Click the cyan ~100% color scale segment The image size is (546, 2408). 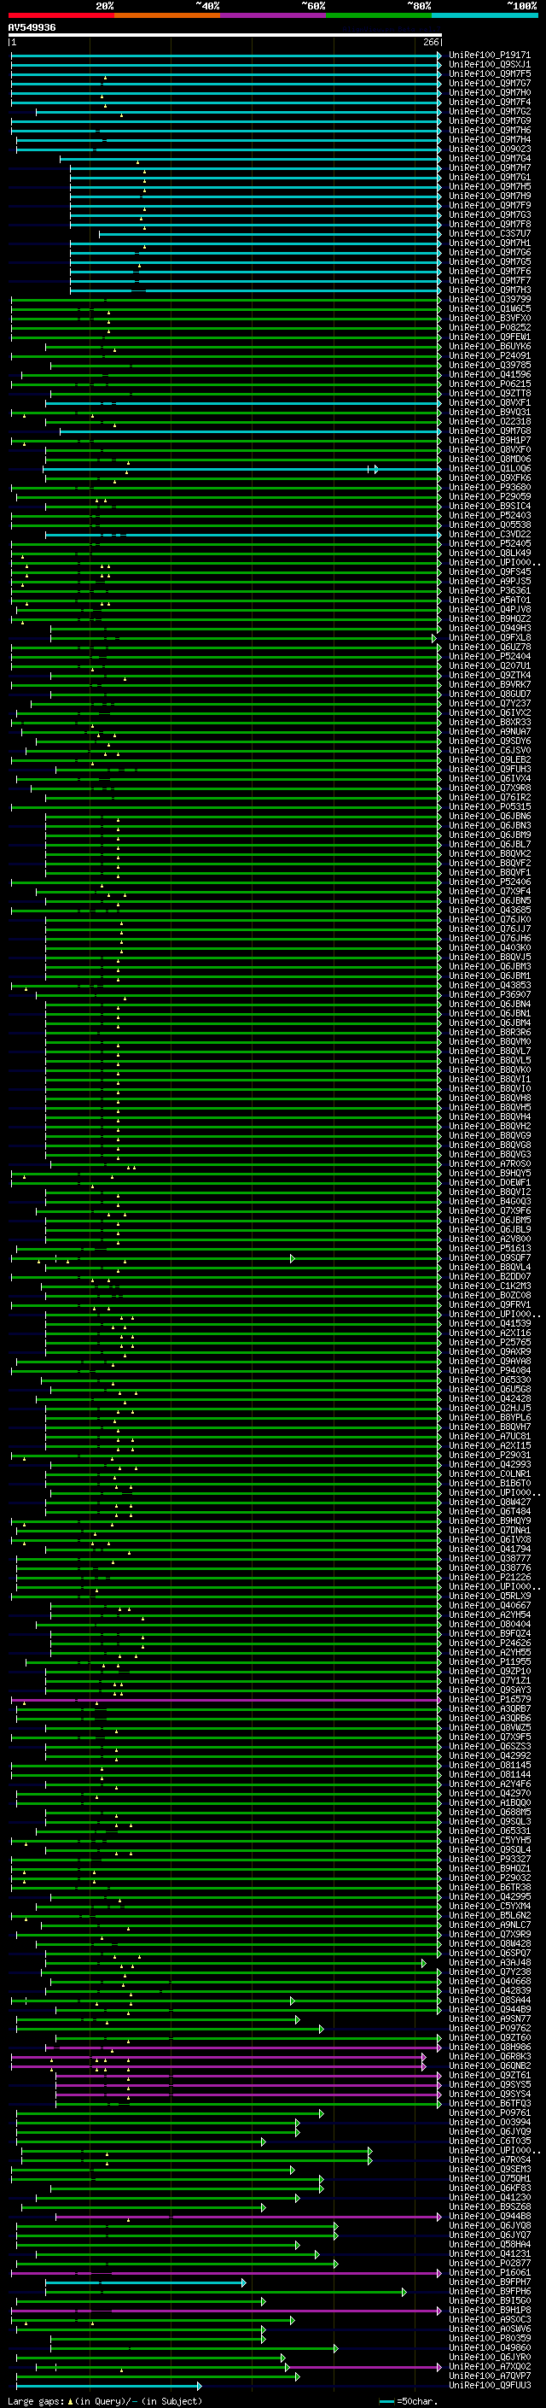tap(485, 15)
